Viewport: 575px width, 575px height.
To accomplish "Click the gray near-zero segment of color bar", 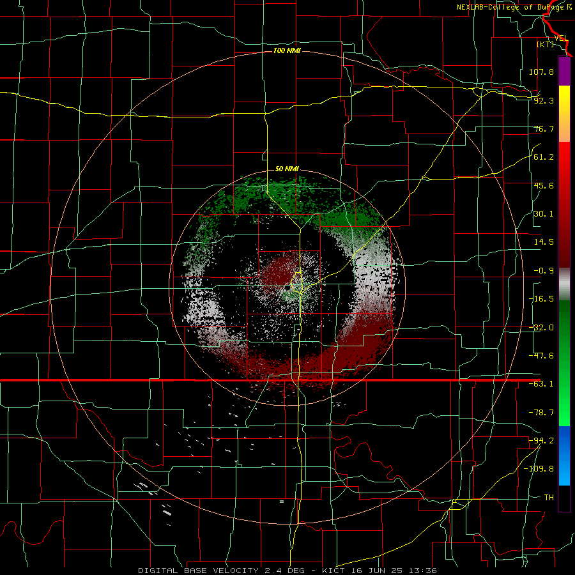I will point(564,284).
